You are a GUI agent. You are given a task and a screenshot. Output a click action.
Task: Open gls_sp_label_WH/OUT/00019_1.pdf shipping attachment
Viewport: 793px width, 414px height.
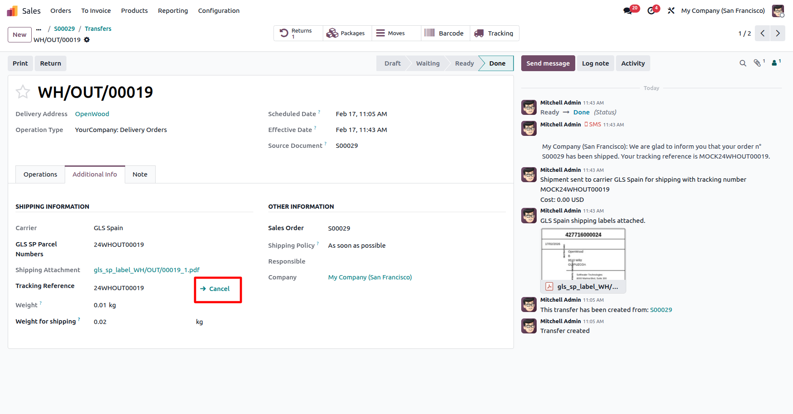click(x=147, y=270)
